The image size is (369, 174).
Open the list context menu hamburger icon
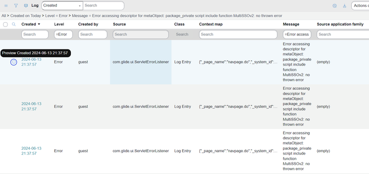(x=6, y=6)
